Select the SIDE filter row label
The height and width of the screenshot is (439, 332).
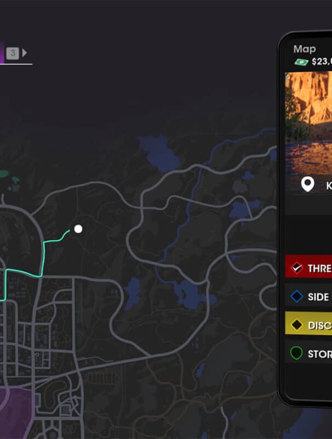pyautogui.click(x=318, y=297)
